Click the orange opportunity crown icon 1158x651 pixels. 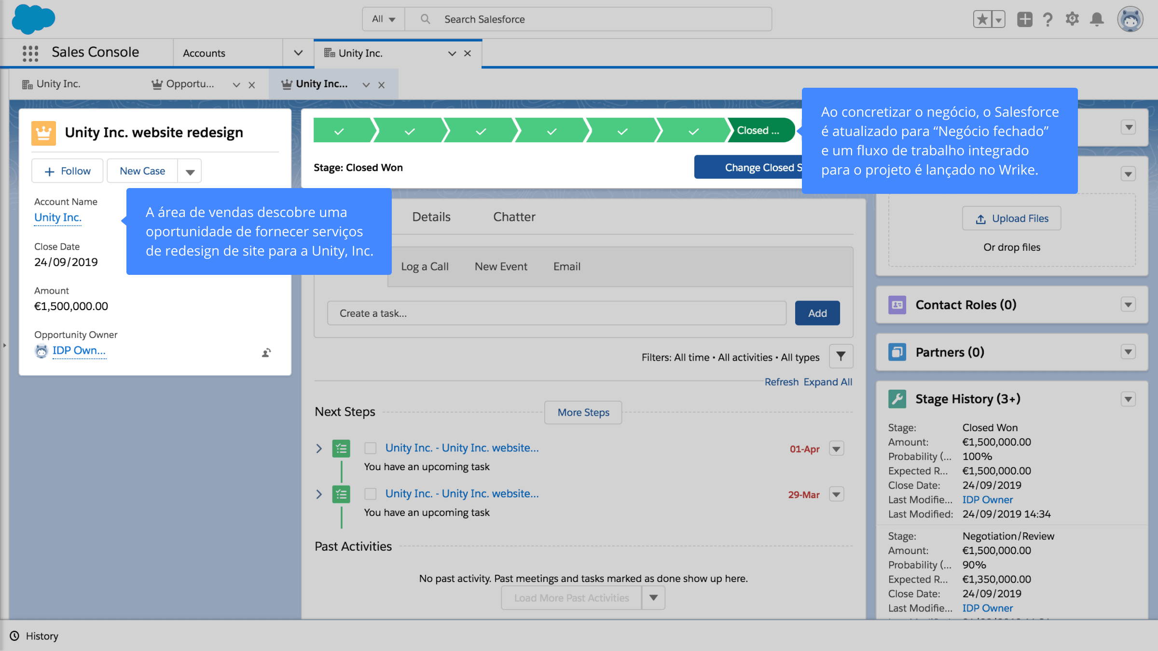point(43,133)
